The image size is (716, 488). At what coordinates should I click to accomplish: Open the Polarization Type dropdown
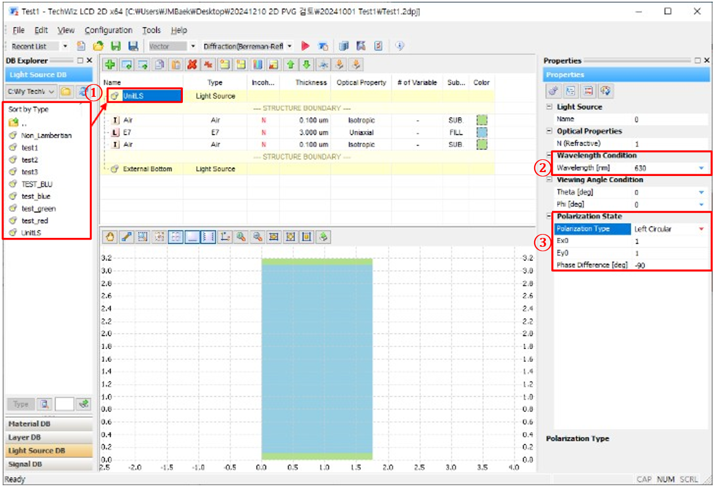pos(702,229)
